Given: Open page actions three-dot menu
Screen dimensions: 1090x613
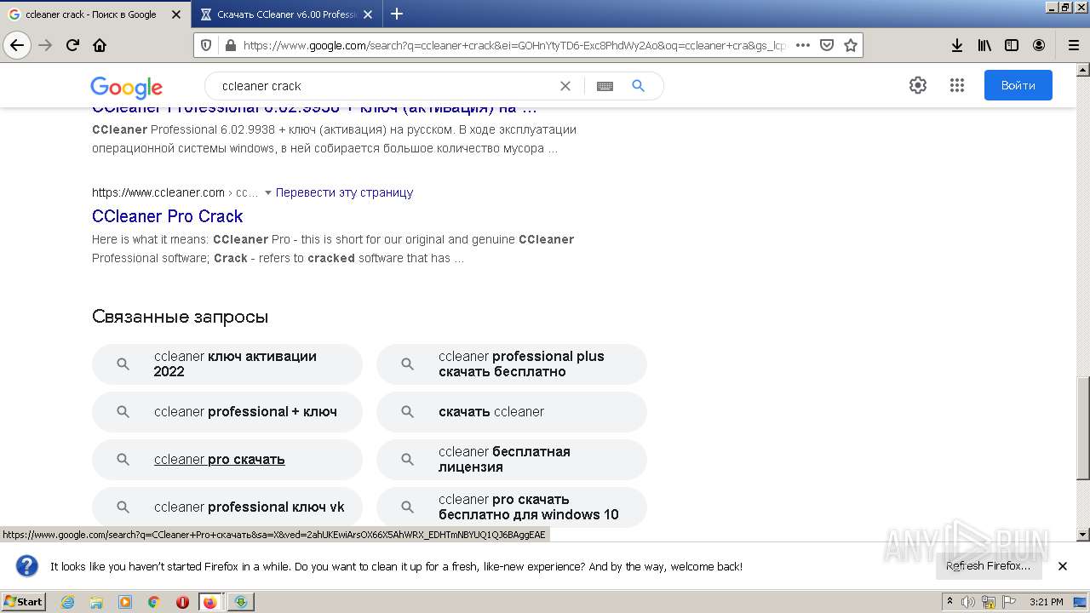Looking at the screenshot, I should click(802, 45).
